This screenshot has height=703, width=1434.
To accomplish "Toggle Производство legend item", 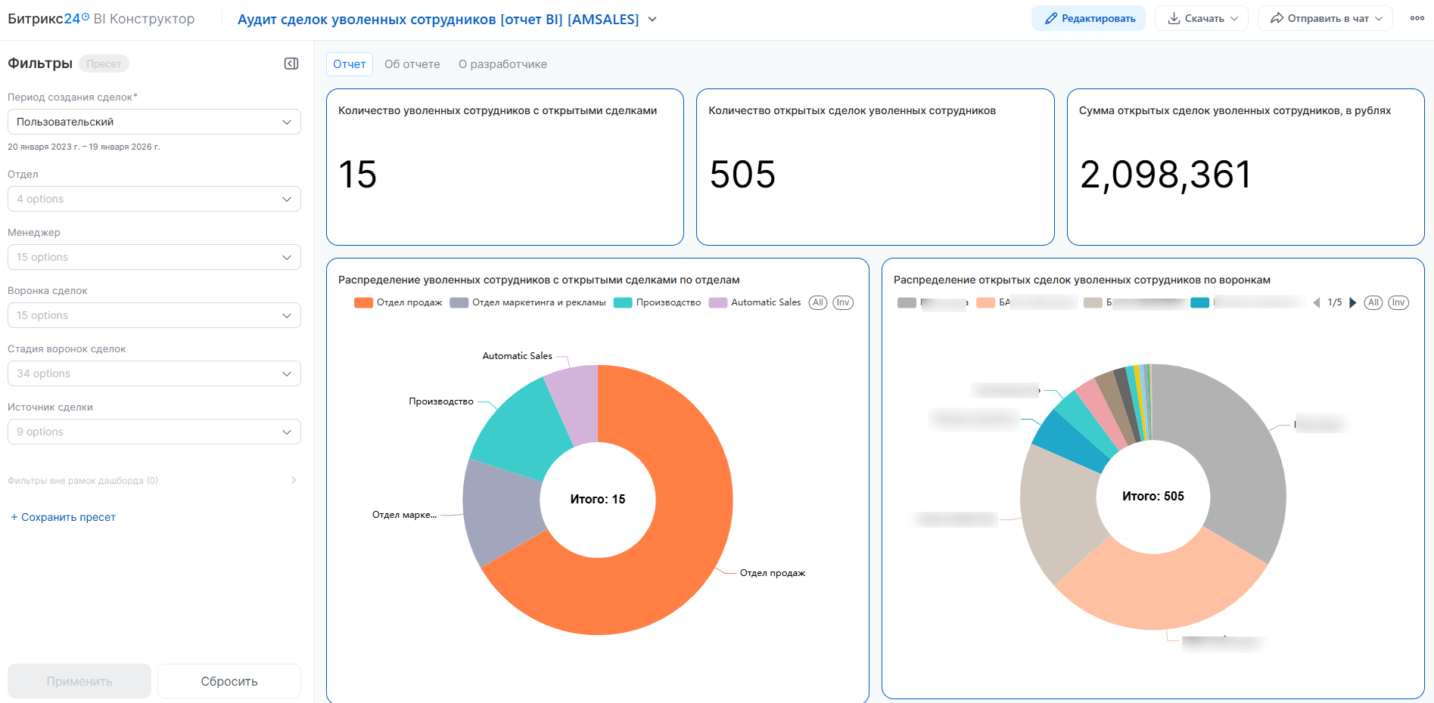I will click(x=658, y=302).
